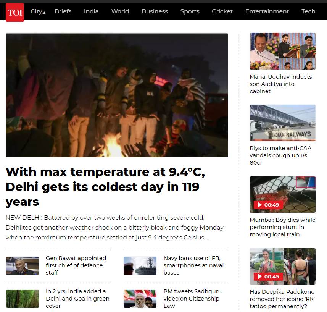Click the TOI logo icon
327x312 pixels.
pyautogui.click(x=15, y=12)
